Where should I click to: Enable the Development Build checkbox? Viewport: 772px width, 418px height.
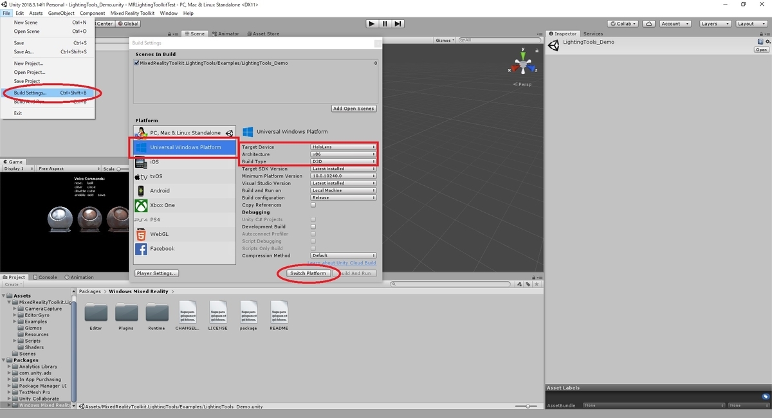313,227
